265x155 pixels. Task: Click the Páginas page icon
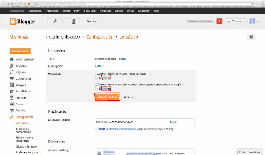pyautogui.click(x=12, y=72)
